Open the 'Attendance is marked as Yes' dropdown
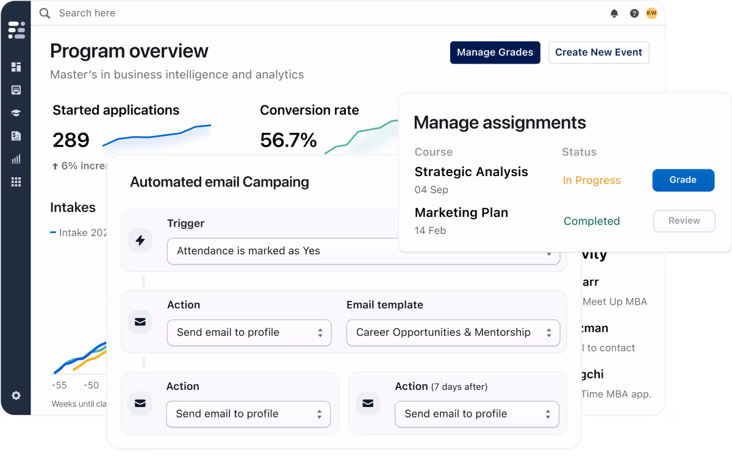732x457 pixels. click(x=363, y=251)
